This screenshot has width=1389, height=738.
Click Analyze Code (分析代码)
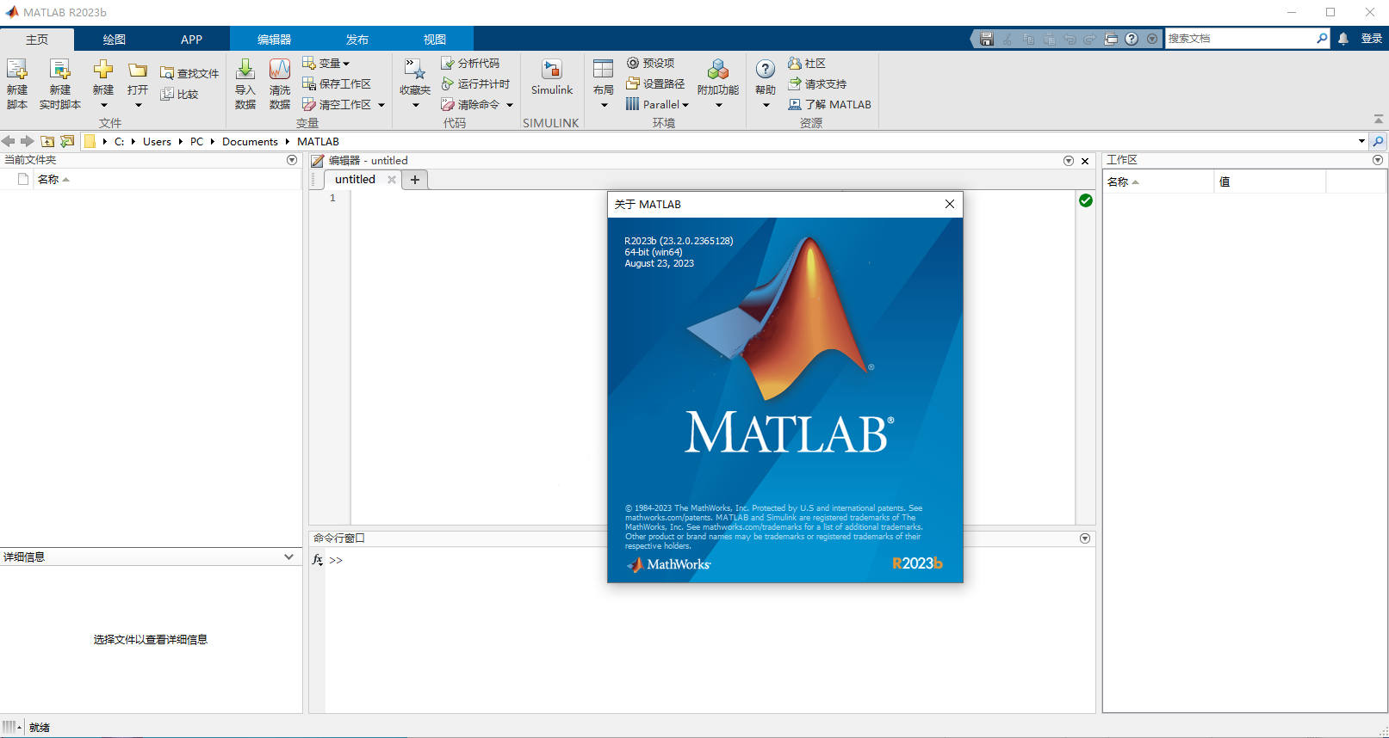click(470, 64)
